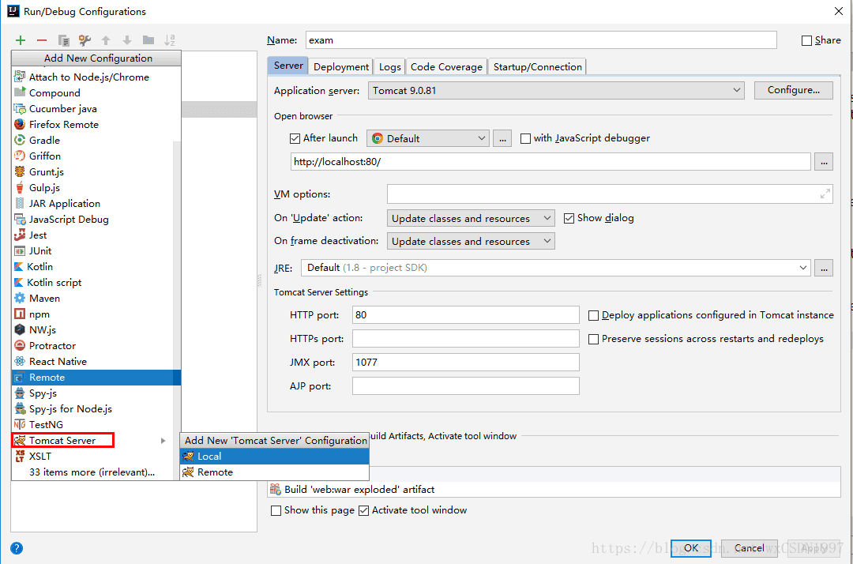Screen dimensions: 853x564
Task: Click the Copy configuration toolbar icon
Action: [64, 40]
